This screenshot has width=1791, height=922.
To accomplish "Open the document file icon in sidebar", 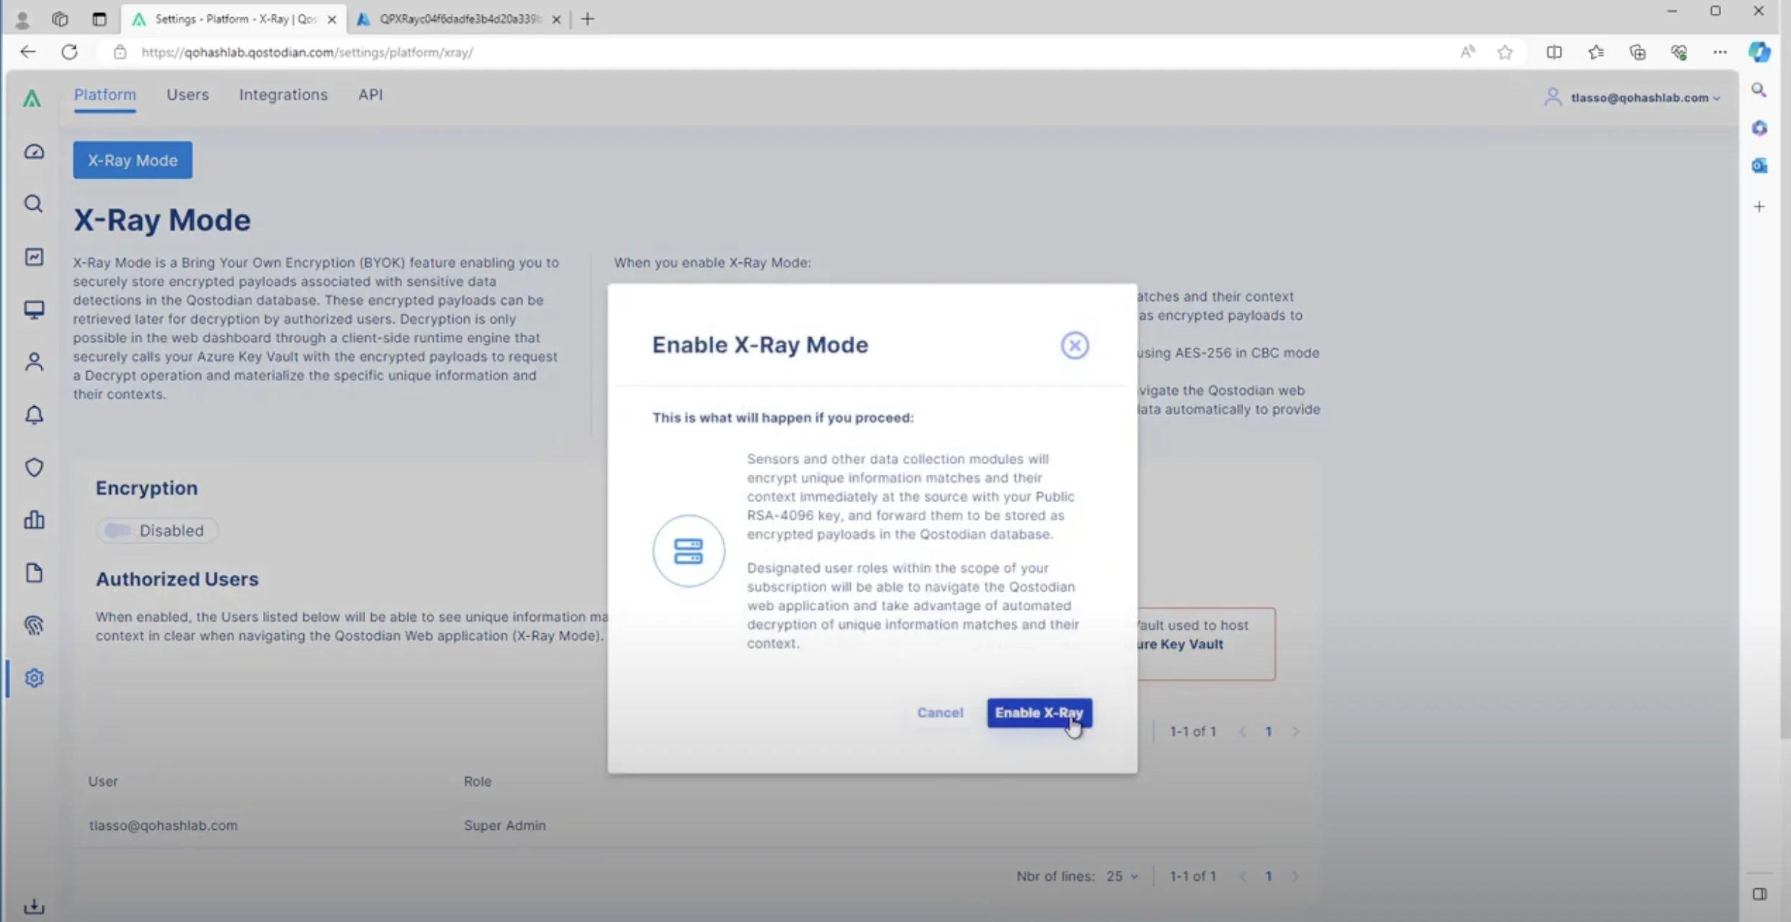I will click(34, 573).
